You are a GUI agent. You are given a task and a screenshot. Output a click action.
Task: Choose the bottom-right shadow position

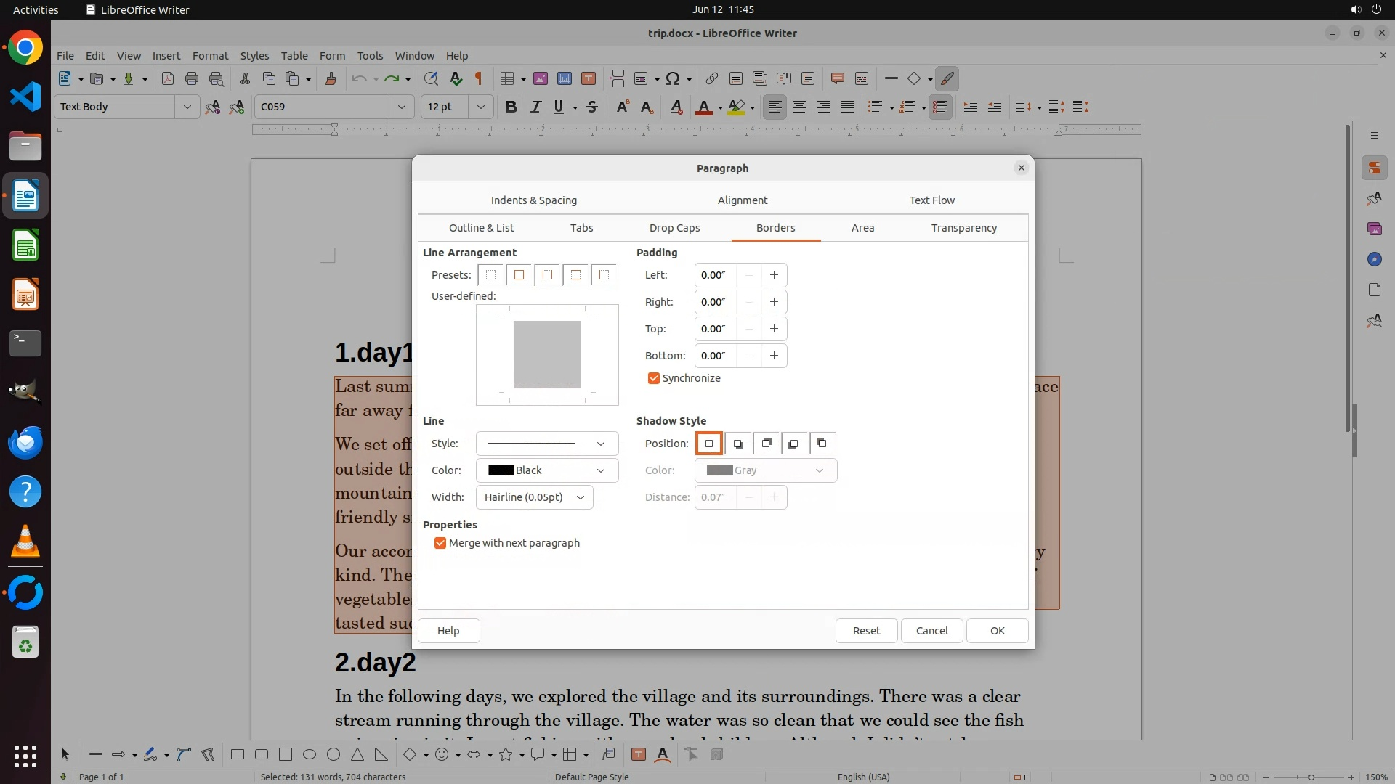click(x=737, y=444)
